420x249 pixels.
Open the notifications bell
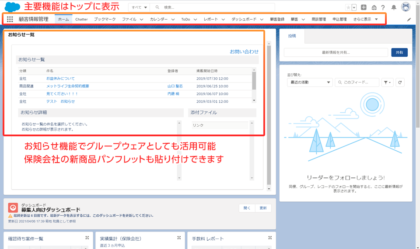394,7
